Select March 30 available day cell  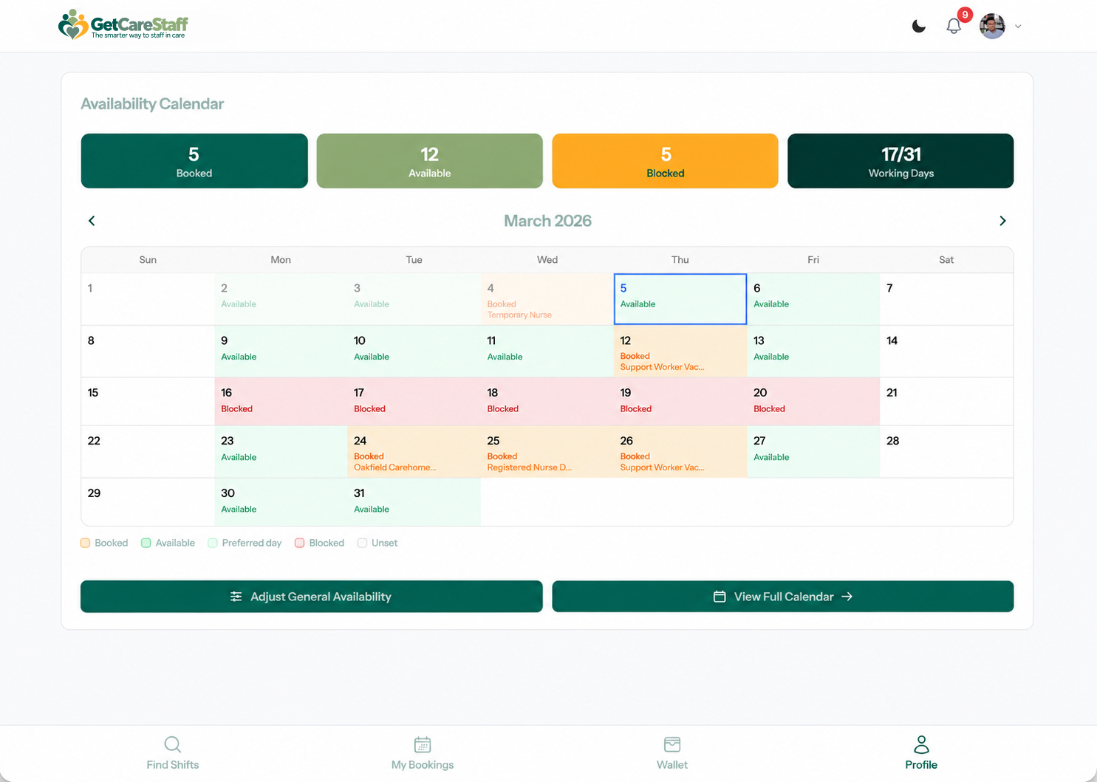pos(281,502)
